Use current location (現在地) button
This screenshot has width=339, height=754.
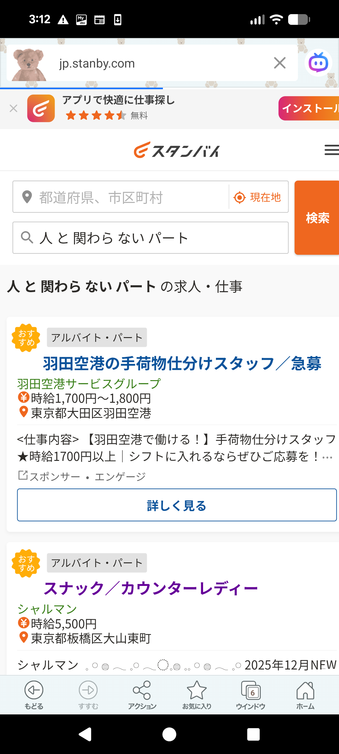pyautogui.click(x=258, y=197)
